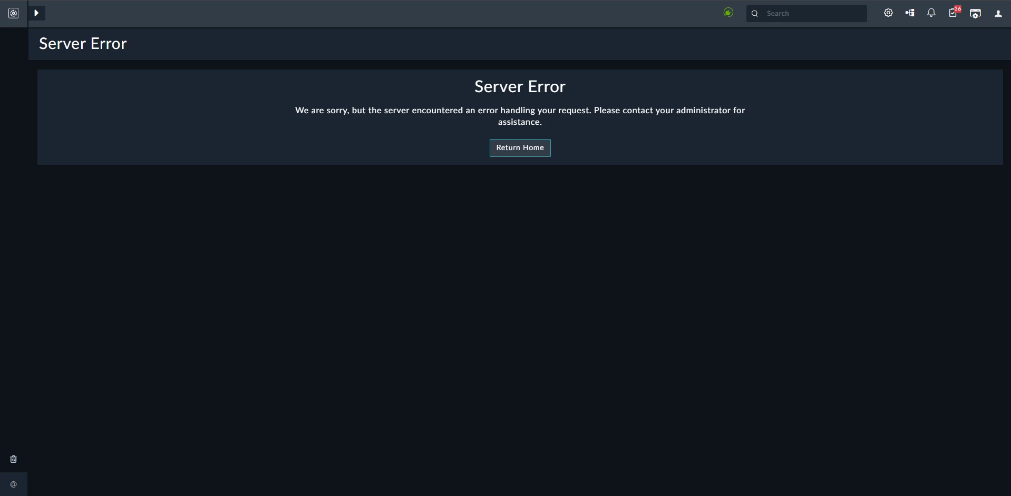Viewport: 1011px width, 496px height.
Task: Click the clipboard icon in the lower left sidebar
Action: click(x=14, y=459)
